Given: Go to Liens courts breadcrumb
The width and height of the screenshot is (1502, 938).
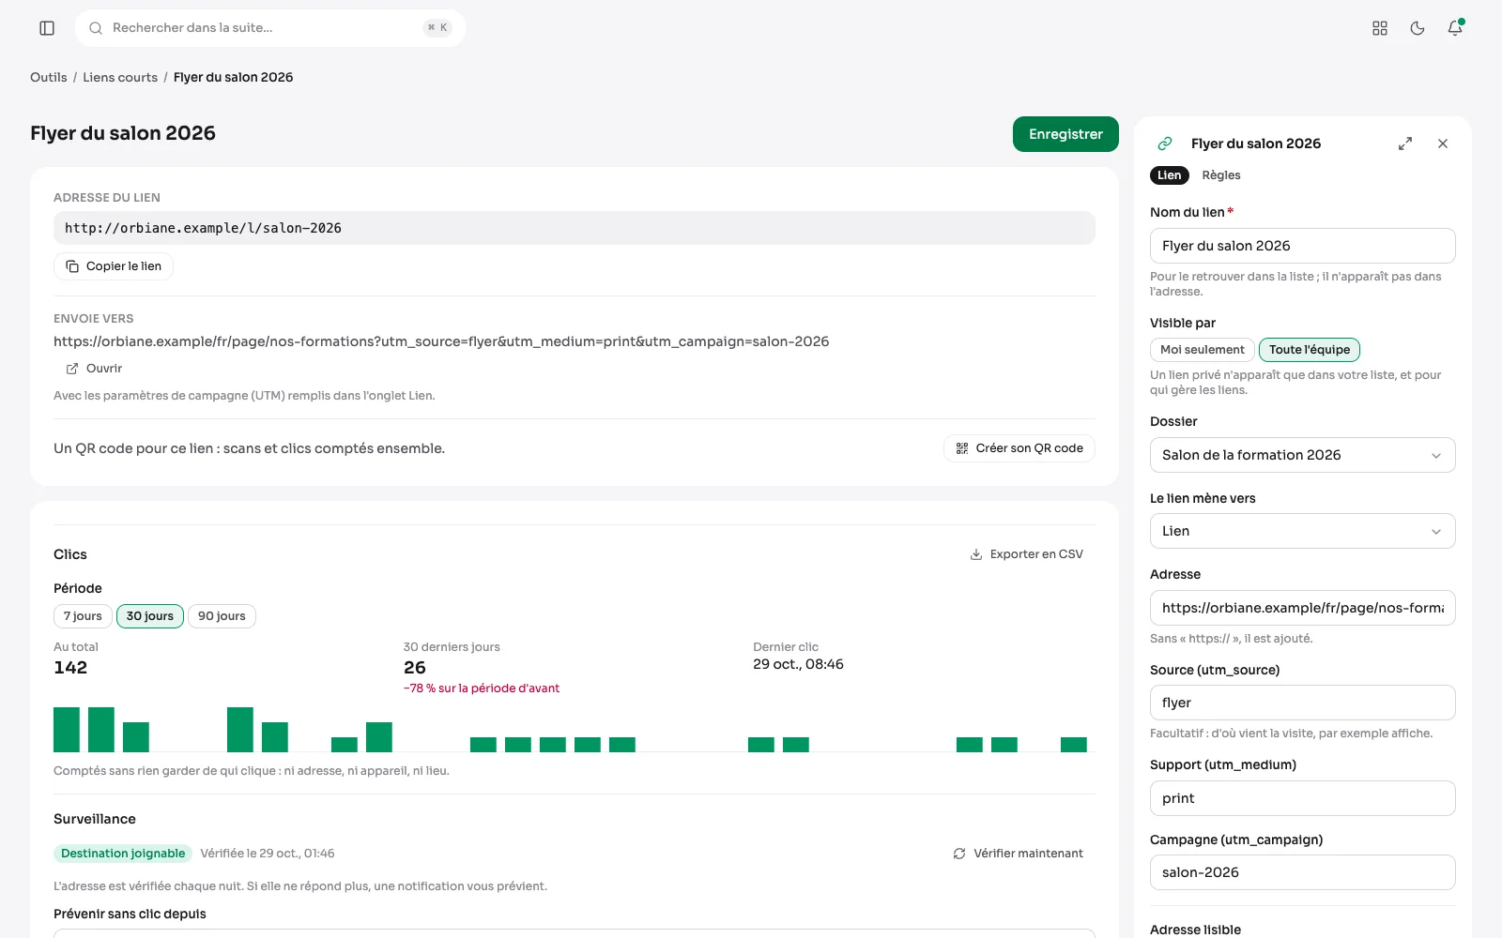Looking at the screenshot, I should click(120, 77).
